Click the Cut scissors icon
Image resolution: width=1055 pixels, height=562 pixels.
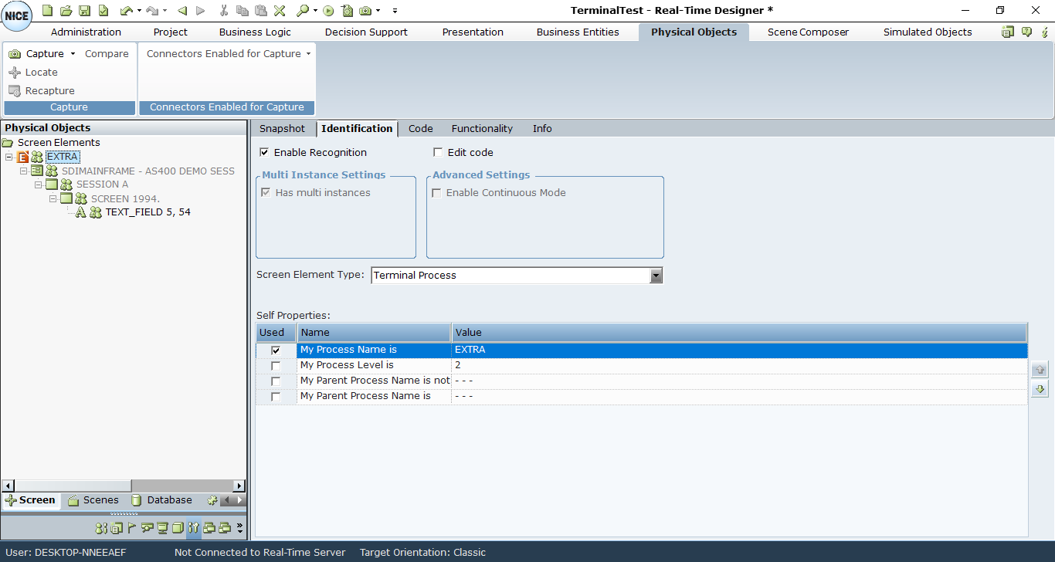point(224,11)
